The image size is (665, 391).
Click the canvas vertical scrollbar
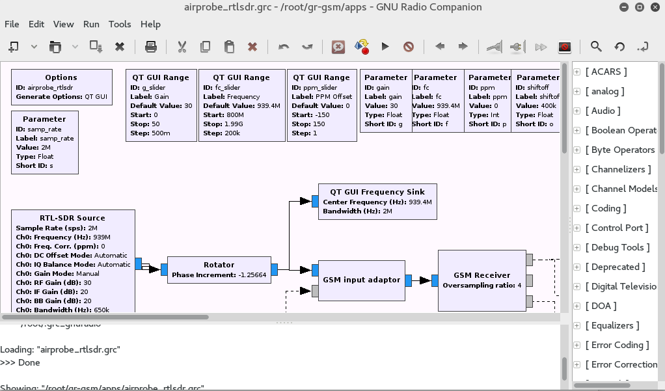pos(564,108)
